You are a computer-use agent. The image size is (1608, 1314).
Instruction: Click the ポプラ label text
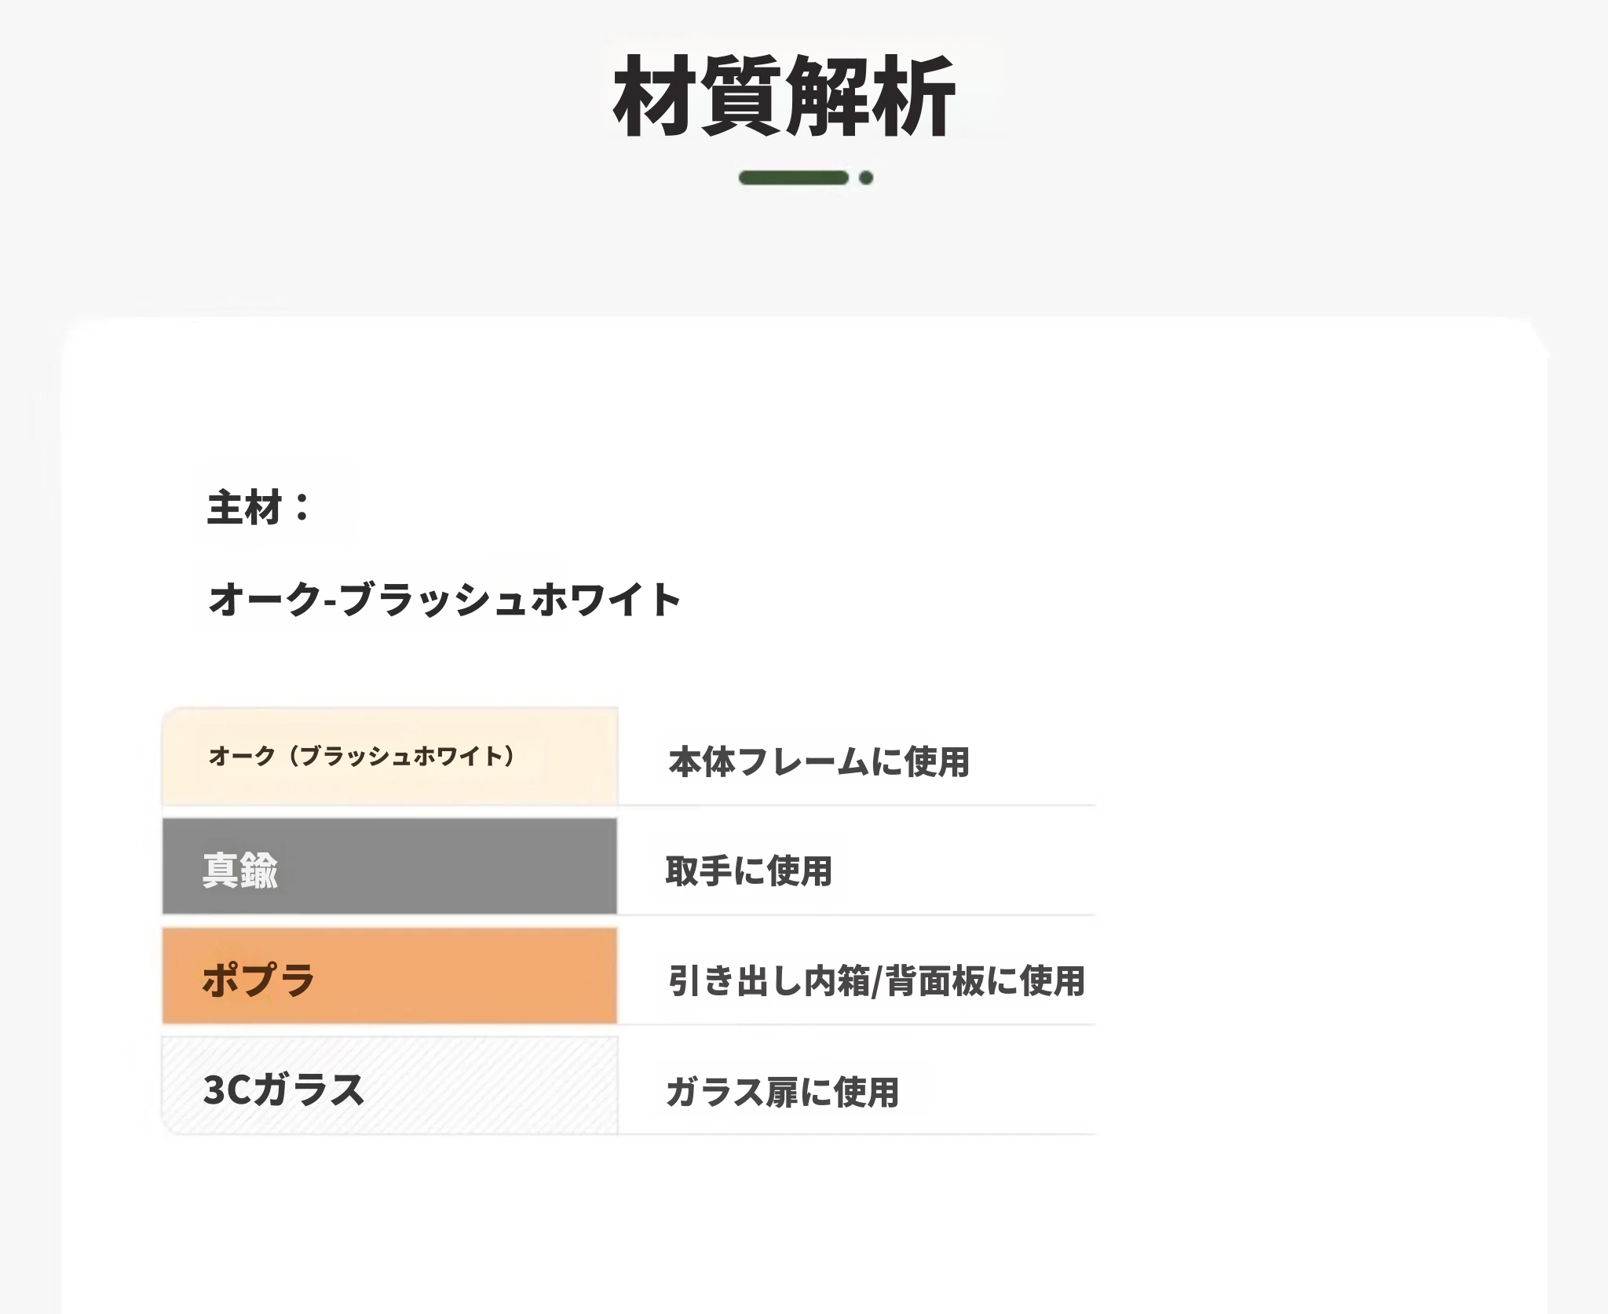click(258, 980)
